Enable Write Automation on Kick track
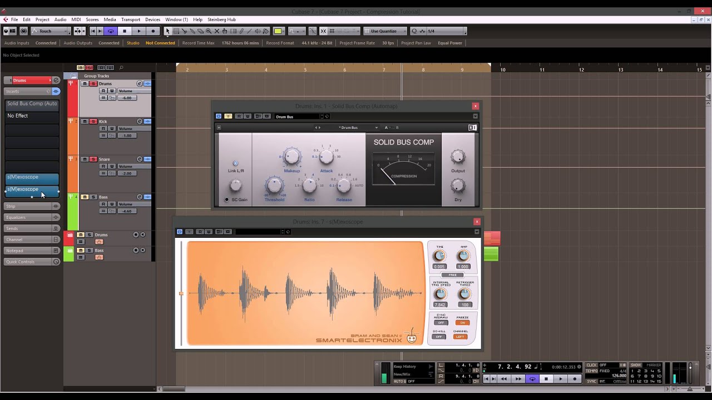Viewport: 712px width, 400px height. click(111, 129)
